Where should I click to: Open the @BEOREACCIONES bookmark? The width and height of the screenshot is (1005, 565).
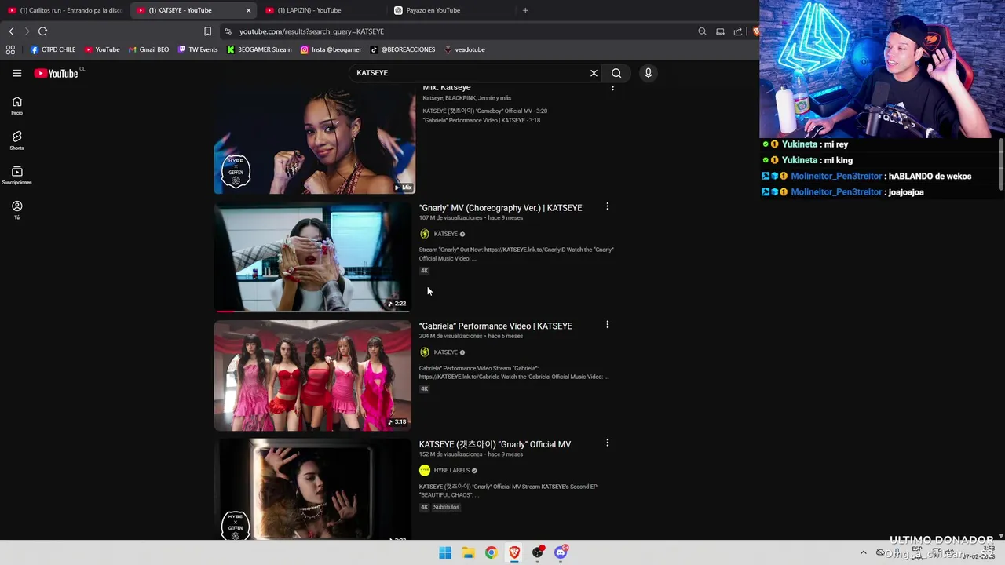point(402,49)
